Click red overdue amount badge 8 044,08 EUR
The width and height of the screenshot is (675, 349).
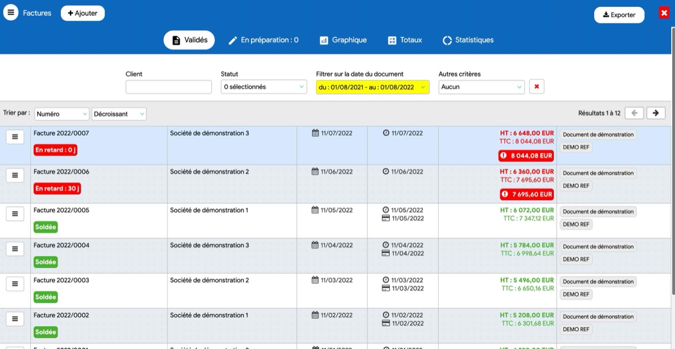tap(526, 156)
